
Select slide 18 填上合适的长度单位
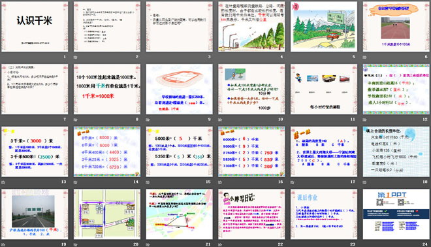coord(396,152)
